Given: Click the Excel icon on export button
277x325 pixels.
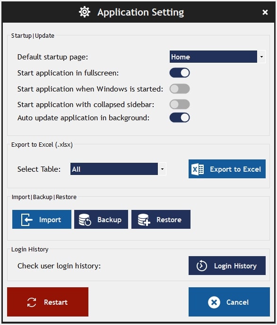Looking at the screenshot, I should click(x=198, y=169).
